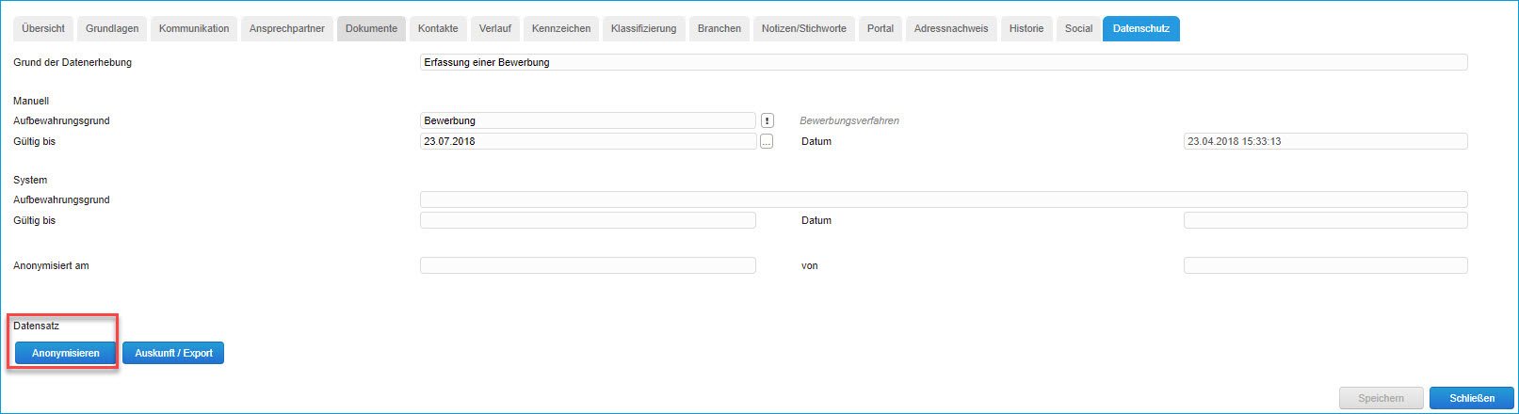Image resolution: width=1519 pixels, height=414 pixels.
Task: Select the Dokumente tab
Action: point(371,28)
